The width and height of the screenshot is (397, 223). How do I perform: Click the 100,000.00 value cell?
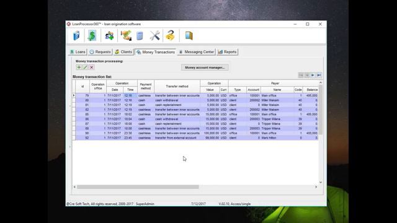(210, 133)
